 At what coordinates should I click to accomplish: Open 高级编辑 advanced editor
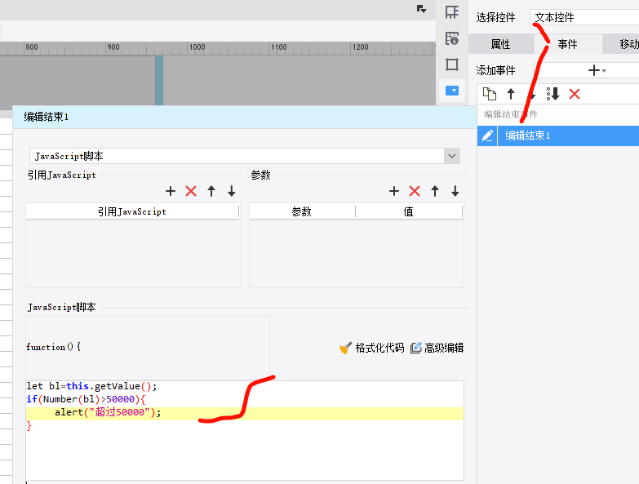pos(437,348)
